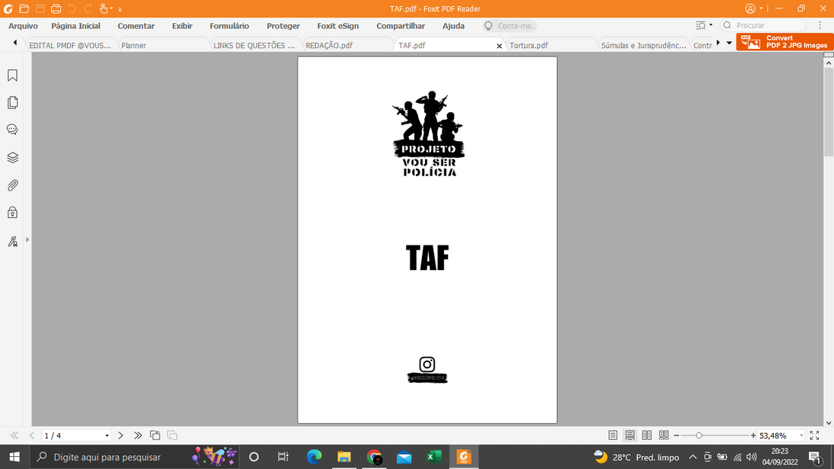Click the Redo arrow icon
This screenshot has height=469, width=834.
tap(88, 8)
